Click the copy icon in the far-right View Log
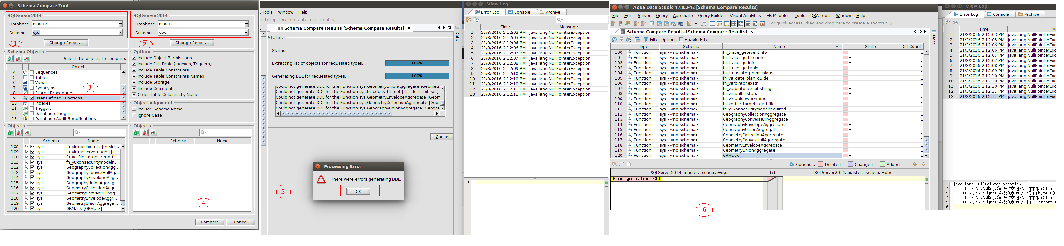 pyautogui.click(x=955, y=22)
